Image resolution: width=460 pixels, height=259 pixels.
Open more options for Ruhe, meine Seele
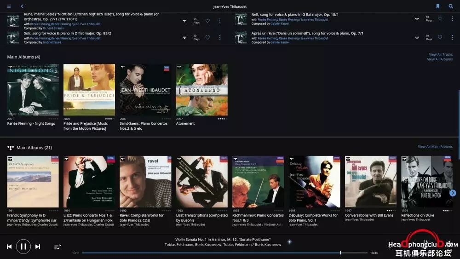(220, 21)
